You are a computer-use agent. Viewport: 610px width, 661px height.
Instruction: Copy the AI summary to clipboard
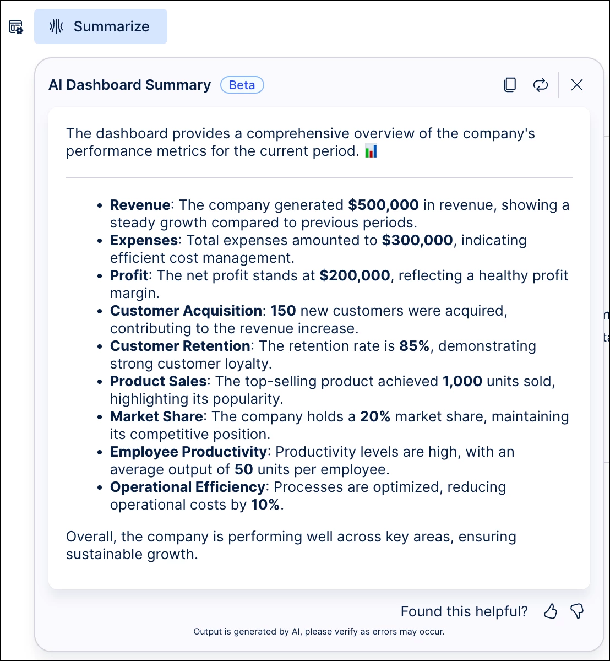click(x=510, y=85)
